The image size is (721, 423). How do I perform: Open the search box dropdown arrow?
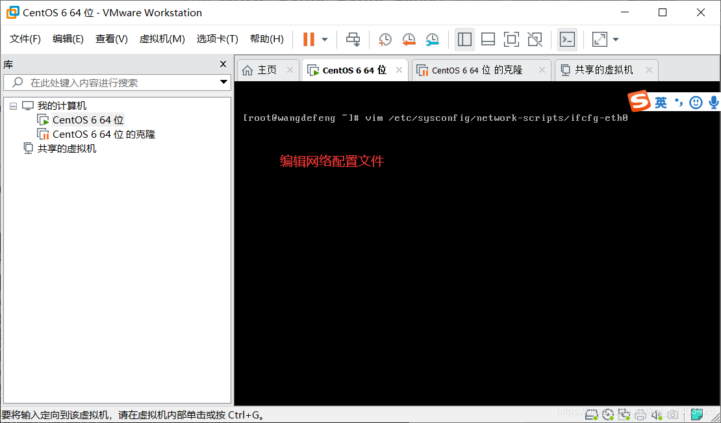tap(223, 83)
